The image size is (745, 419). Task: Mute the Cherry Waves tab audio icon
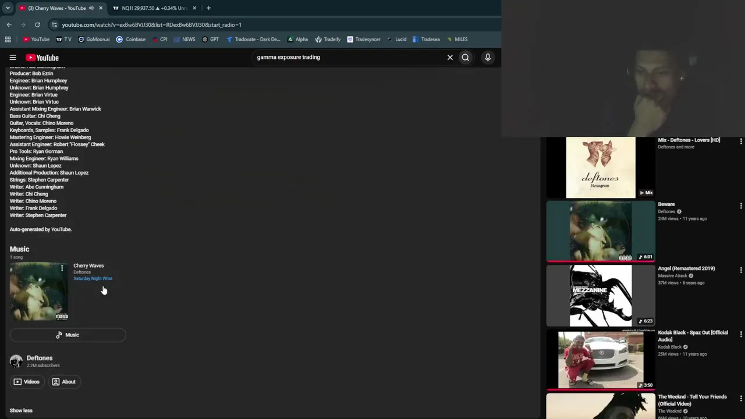91,8
